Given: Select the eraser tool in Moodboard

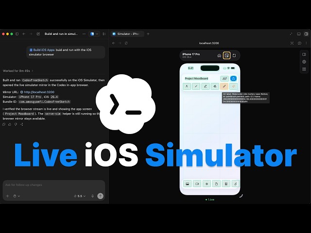Looking at the screenshot, I should tap(233, 86).
